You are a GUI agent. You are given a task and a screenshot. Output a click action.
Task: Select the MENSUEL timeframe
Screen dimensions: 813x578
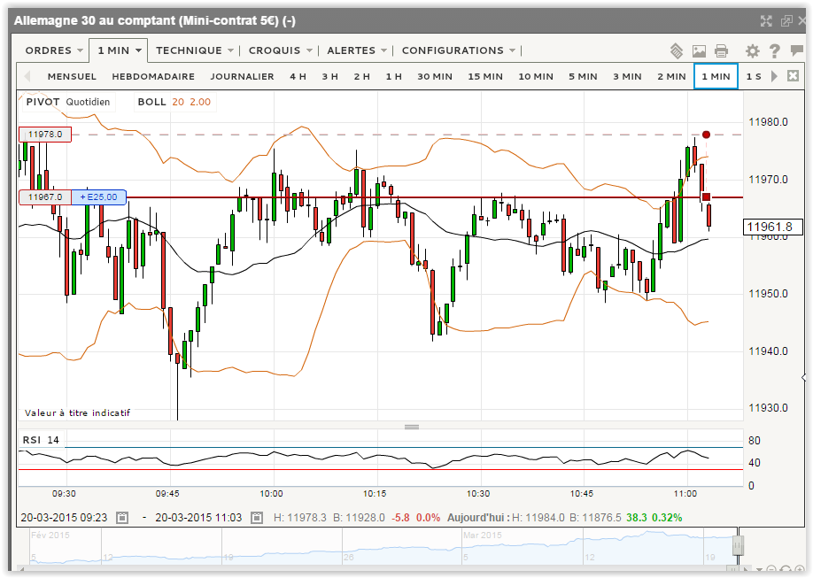[72, 77]
